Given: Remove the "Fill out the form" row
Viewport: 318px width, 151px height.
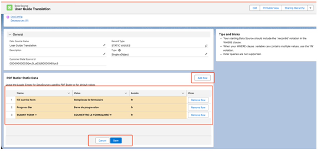Looking at the screenshot, I should 198,100.
